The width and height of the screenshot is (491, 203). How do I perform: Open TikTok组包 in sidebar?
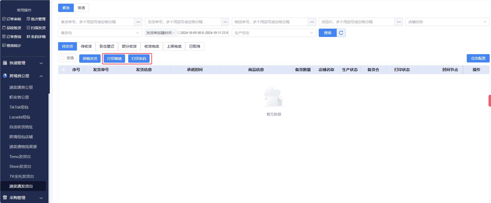pyautogui.click(x=19, y=107)
